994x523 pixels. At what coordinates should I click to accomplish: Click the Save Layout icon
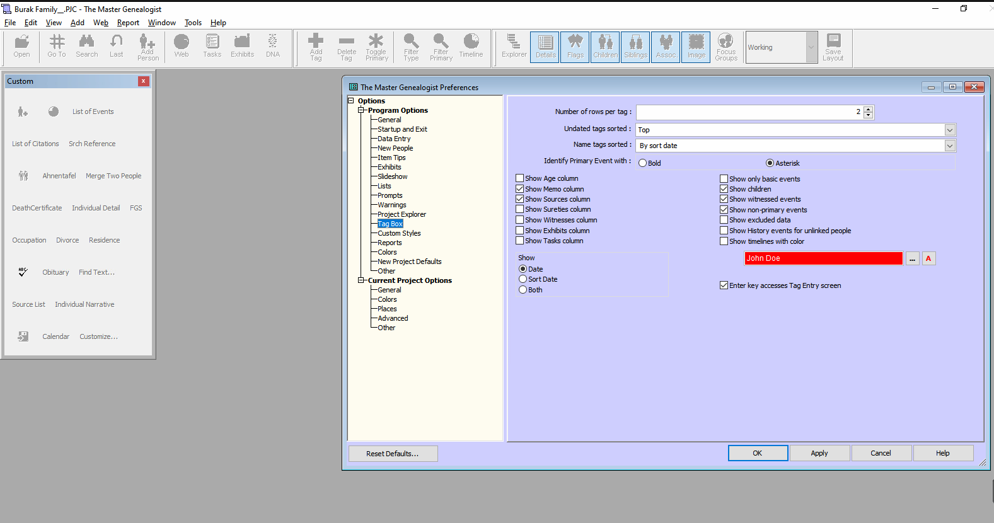point(833,47)
